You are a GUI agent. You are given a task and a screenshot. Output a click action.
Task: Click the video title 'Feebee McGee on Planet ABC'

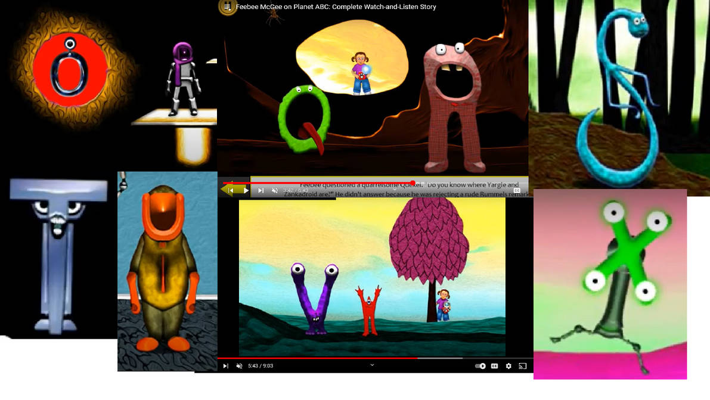point(336,7)
